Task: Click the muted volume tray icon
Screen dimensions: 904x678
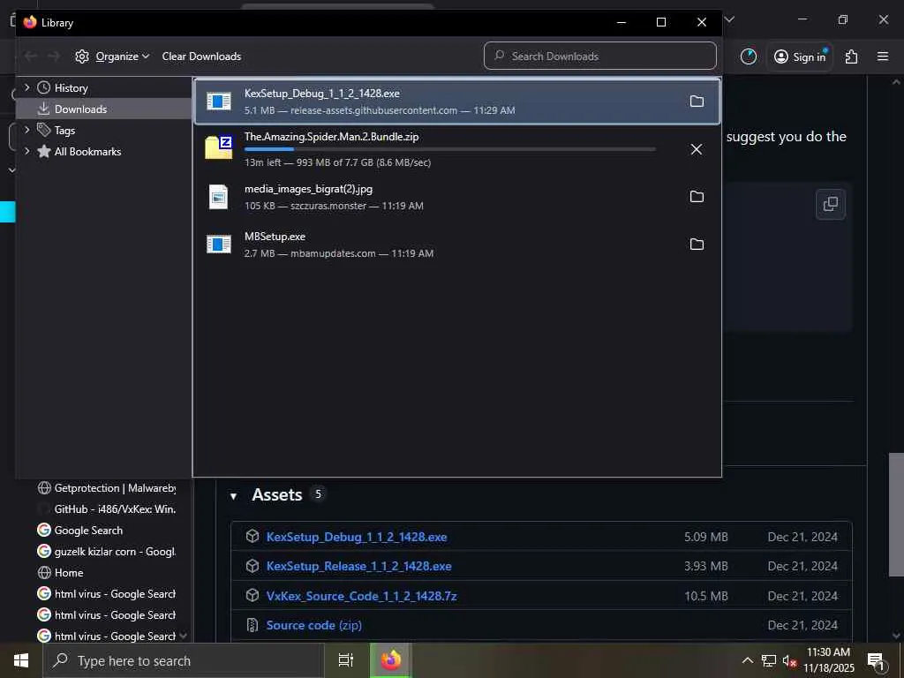Action: point(789,661)
